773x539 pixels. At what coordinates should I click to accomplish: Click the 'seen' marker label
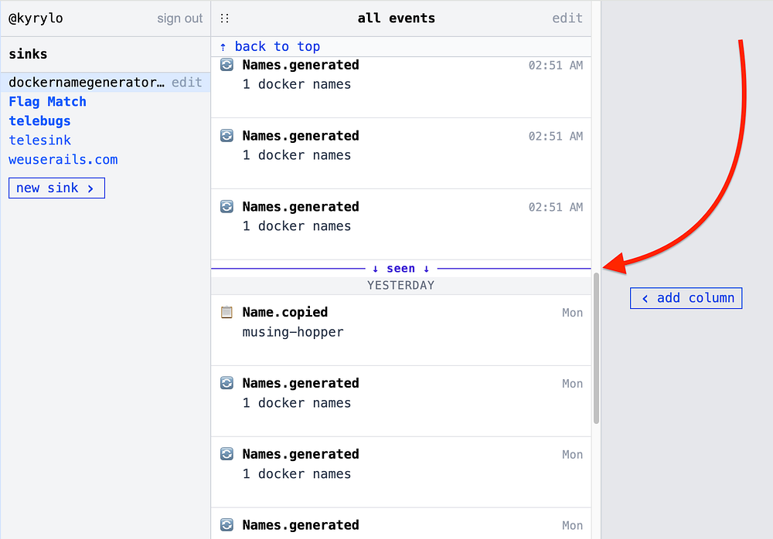(400, 269)
